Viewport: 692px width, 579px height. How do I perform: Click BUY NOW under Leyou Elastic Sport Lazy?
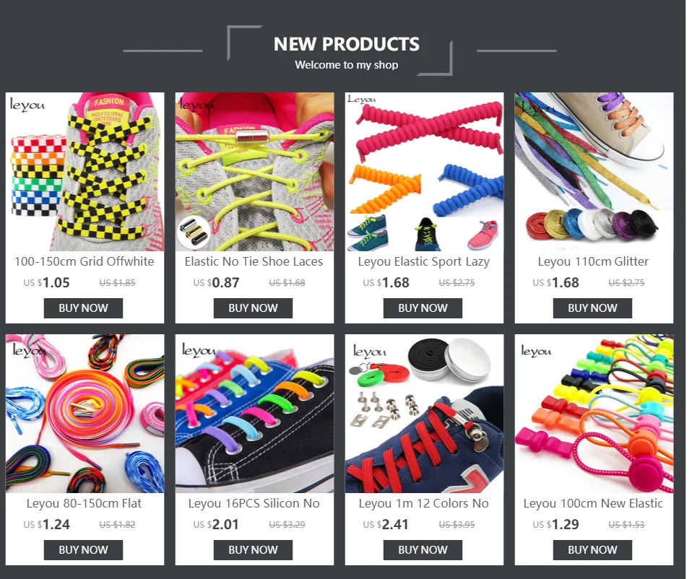(x=423, y=308)
